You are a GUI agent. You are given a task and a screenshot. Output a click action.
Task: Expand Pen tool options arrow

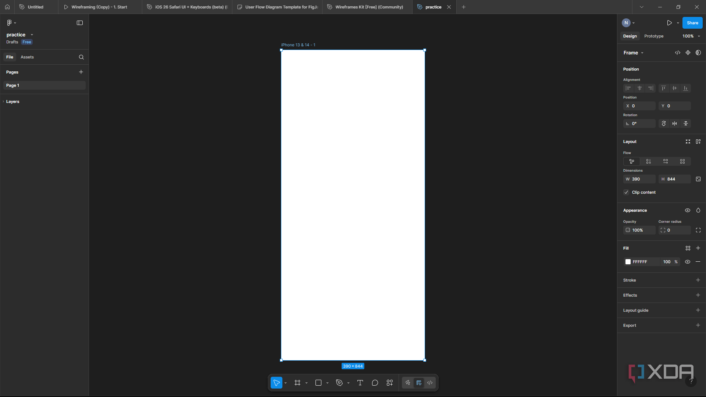(x=349, y=383)
